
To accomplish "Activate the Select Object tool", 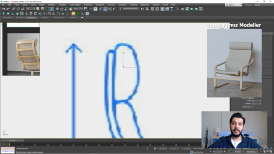I will click(x=38, y=9).
